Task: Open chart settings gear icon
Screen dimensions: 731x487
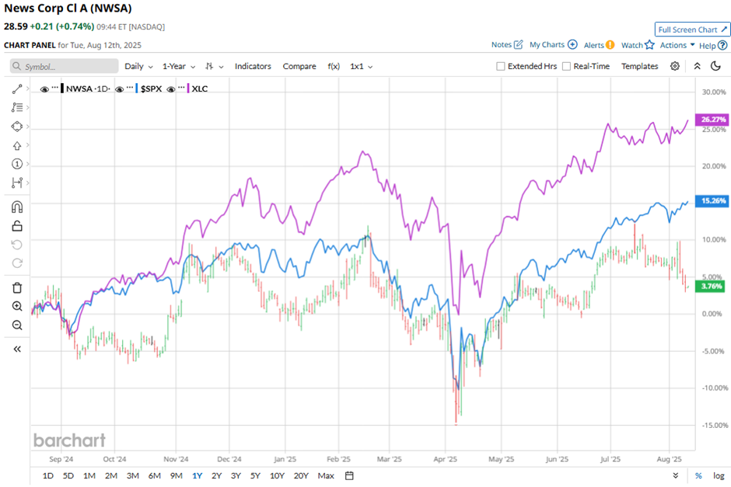Action: click(674, 66)
